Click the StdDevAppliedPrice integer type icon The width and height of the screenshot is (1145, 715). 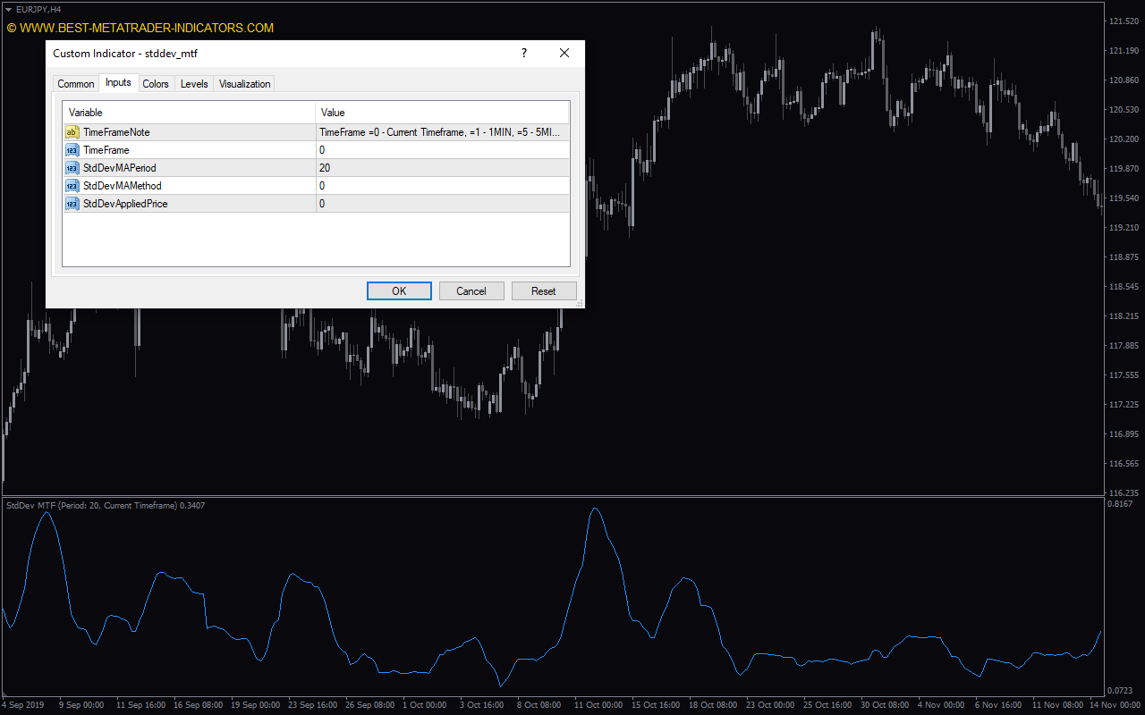click(72, 204)
